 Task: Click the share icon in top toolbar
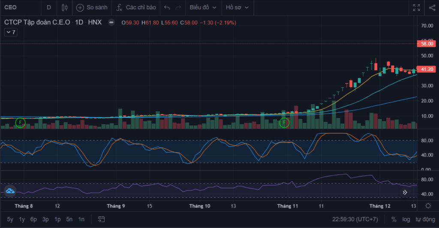pos(432,8)
